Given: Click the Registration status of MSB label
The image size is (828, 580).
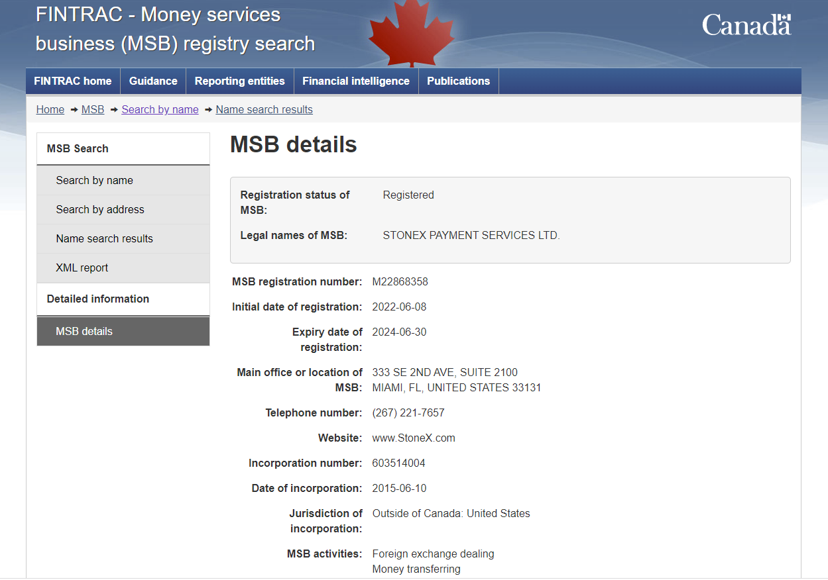Looking at the screenshot, I should [x=295, y=203].
